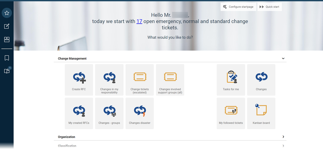Select the favorites star in the sidebar
This screenshot has height=149, width=323.
tap(7, 13)
